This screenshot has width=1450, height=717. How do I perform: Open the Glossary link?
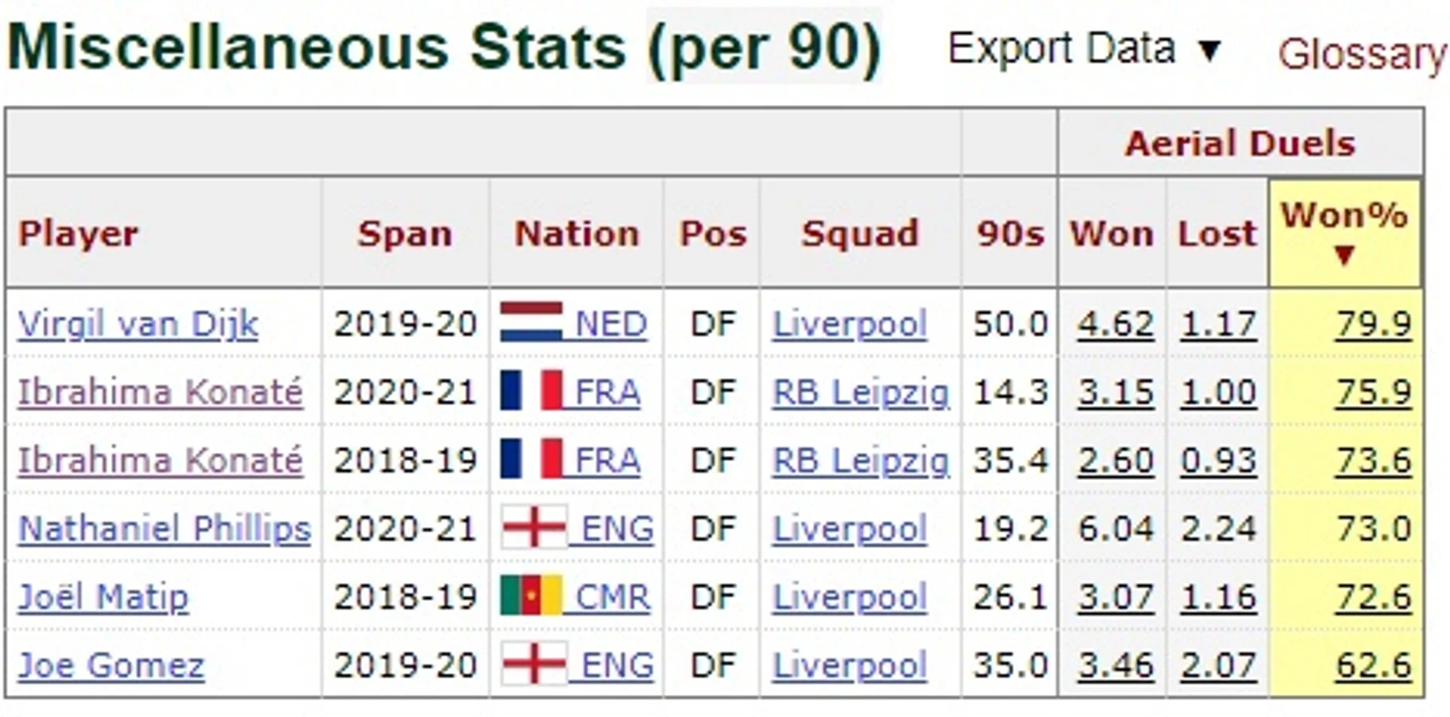(1362, 54)
